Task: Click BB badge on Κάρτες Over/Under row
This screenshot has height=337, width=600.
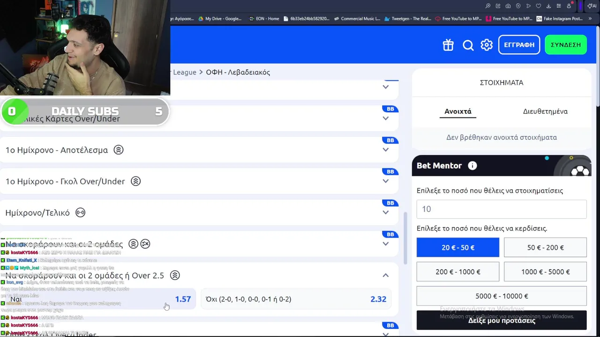Action: tap(390, 109)
